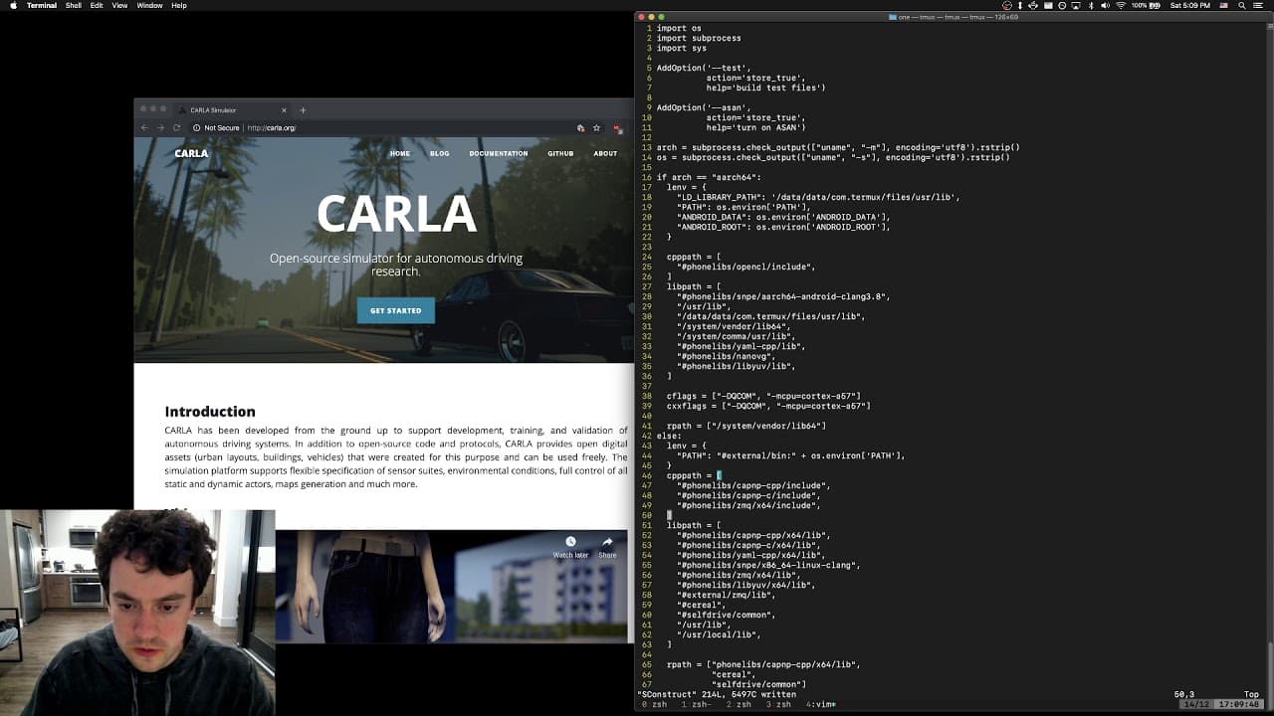The height and width of the screenshot is (716, 1274).
Task: Open a new browser tab with plus
Action: pyautogui.click(x=303, y=109)
